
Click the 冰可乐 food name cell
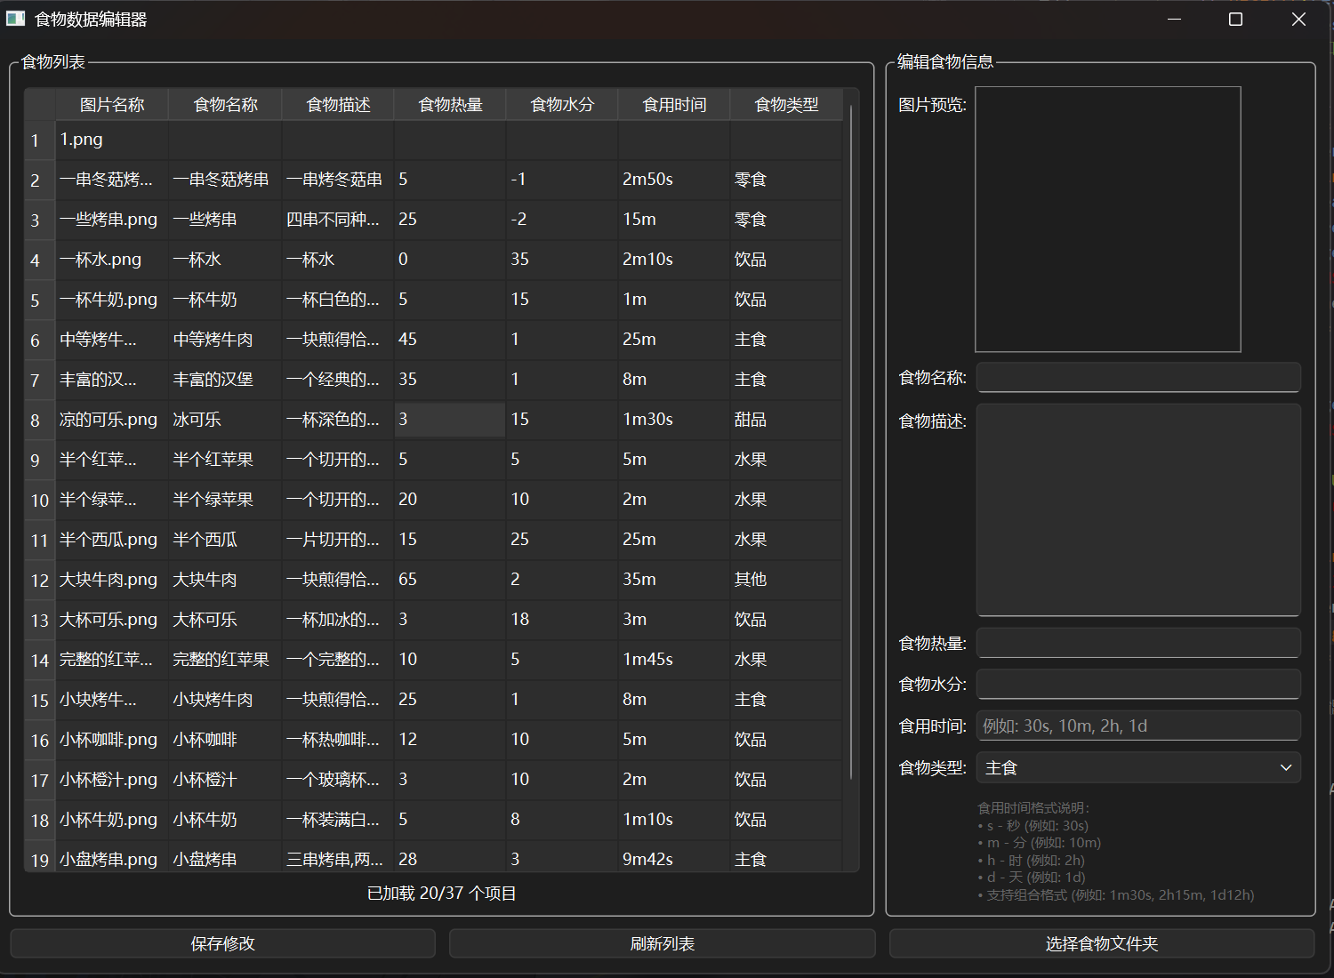click(225, 420)
